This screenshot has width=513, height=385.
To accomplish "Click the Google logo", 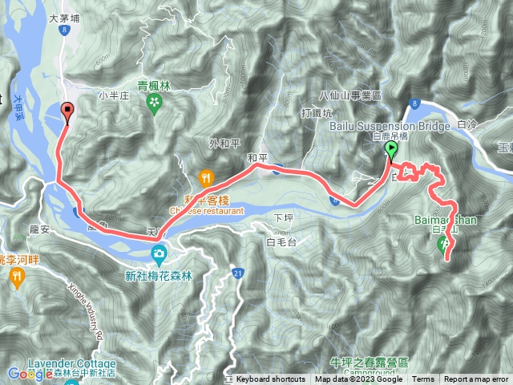I will click(x=30, y=374).
